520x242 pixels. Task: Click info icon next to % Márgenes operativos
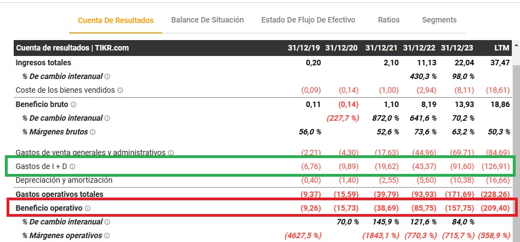point(107,236)
